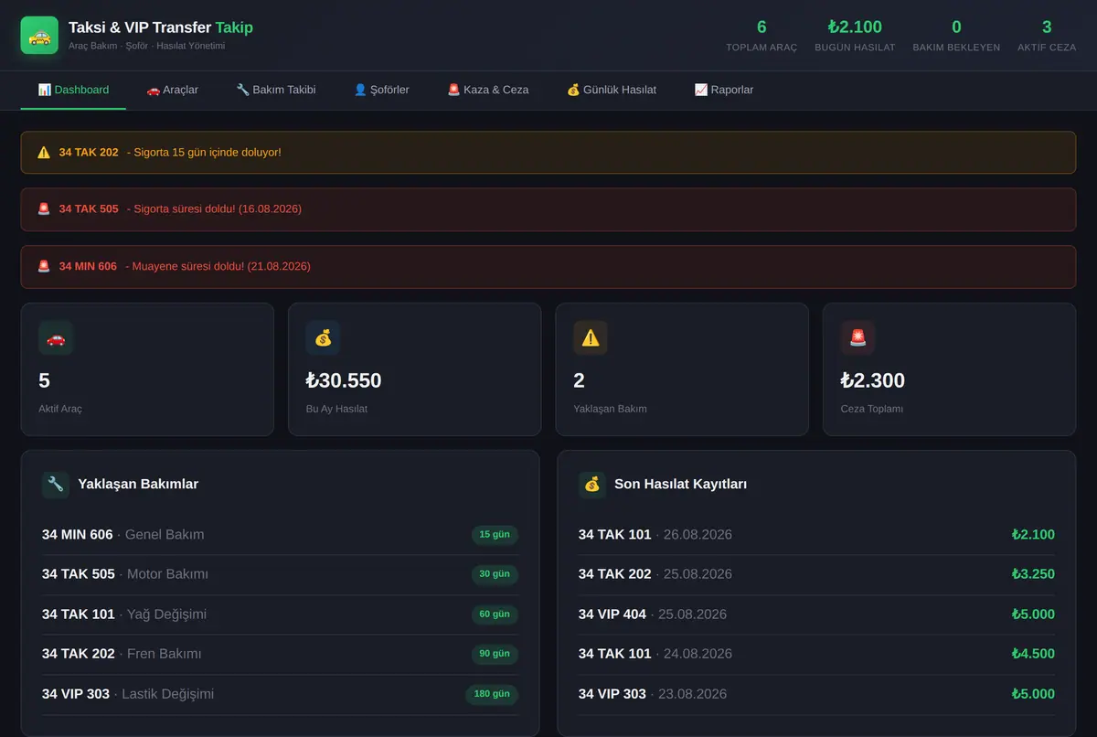This screenshot has width=1097, height=737.
Task: Click the 34 TAK 101 Yağ Değişimi row
Action: [280, 614]
